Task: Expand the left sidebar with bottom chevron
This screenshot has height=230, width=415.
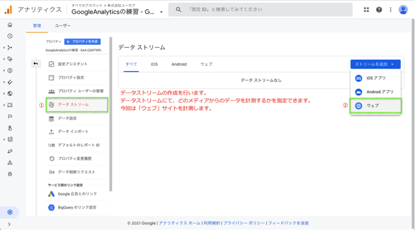Action: click(9, 224)
